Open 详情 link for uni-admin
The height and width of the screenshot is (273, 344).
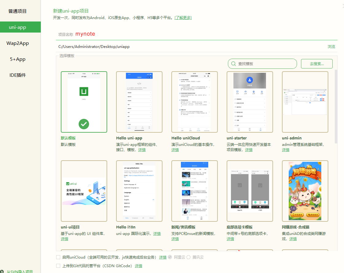286,150
